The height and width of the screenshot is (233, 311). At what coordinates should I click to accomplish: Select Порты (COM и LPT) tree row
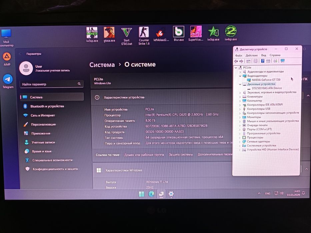(259, 129)
